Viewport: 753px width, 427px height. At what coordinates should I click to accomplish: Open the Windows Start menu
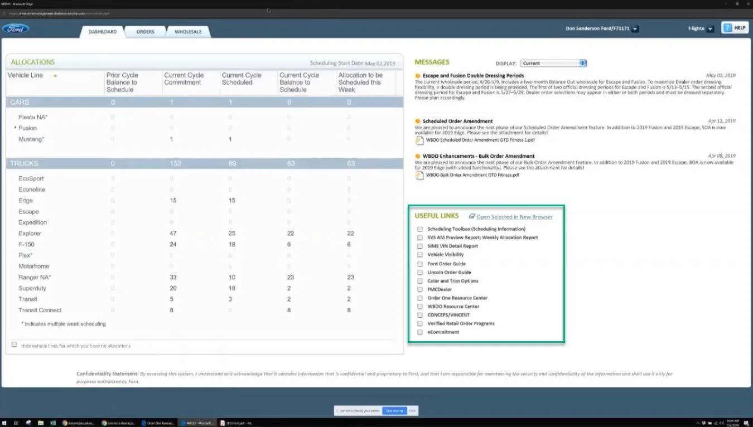click(4, 423)
